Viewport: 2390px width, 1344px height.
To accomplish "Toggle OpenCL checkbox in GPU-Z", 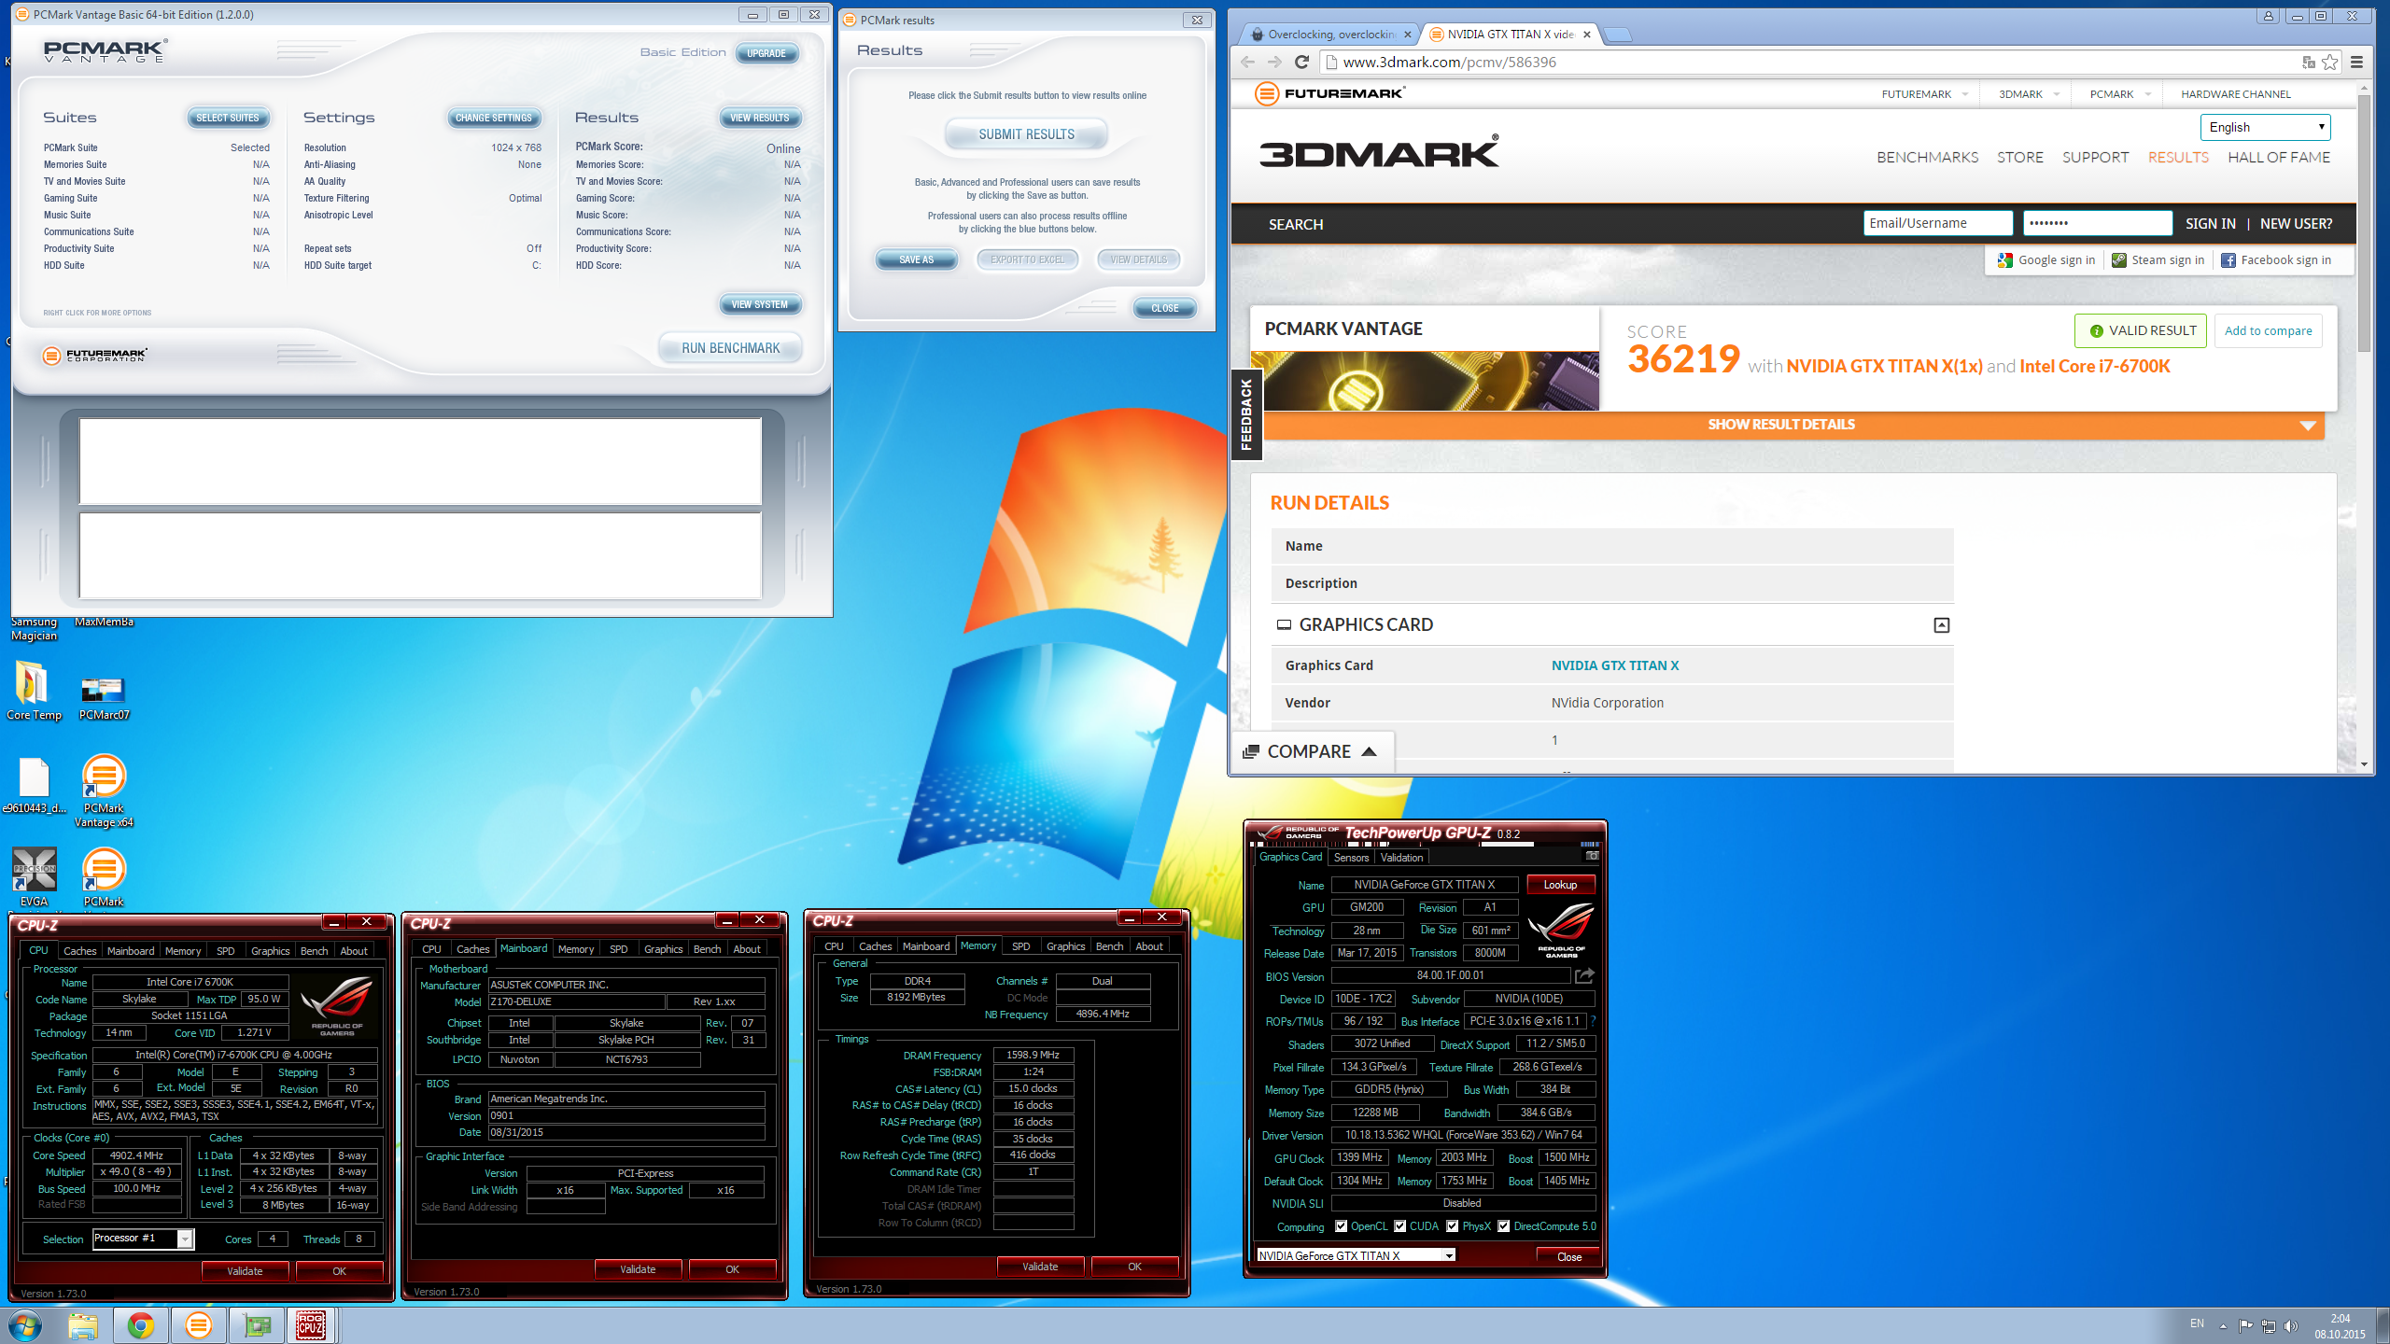I will pyautogui.click(x=1341, y=1226).
